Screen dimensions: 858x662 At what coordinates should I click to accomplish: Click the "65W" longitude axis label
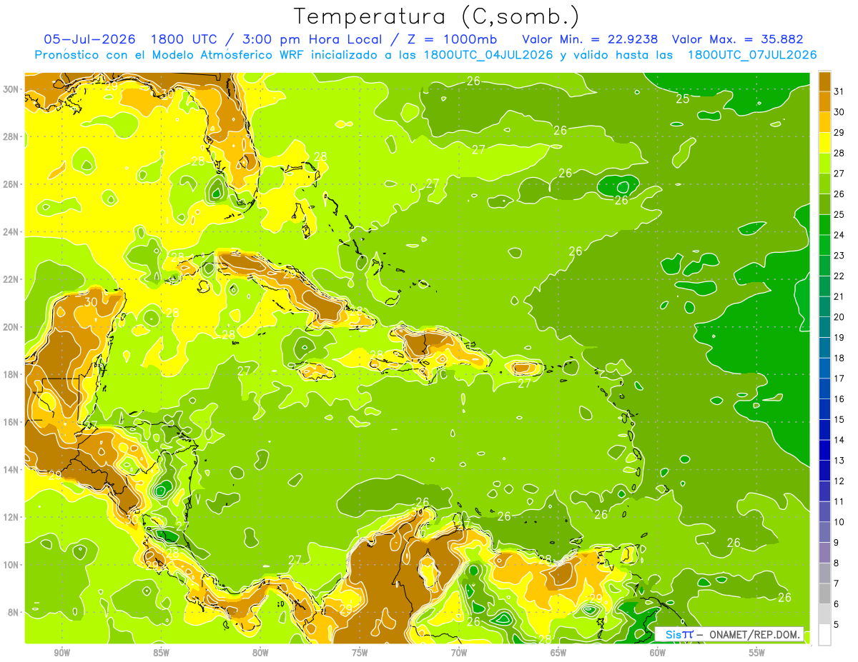coord(558,653)
